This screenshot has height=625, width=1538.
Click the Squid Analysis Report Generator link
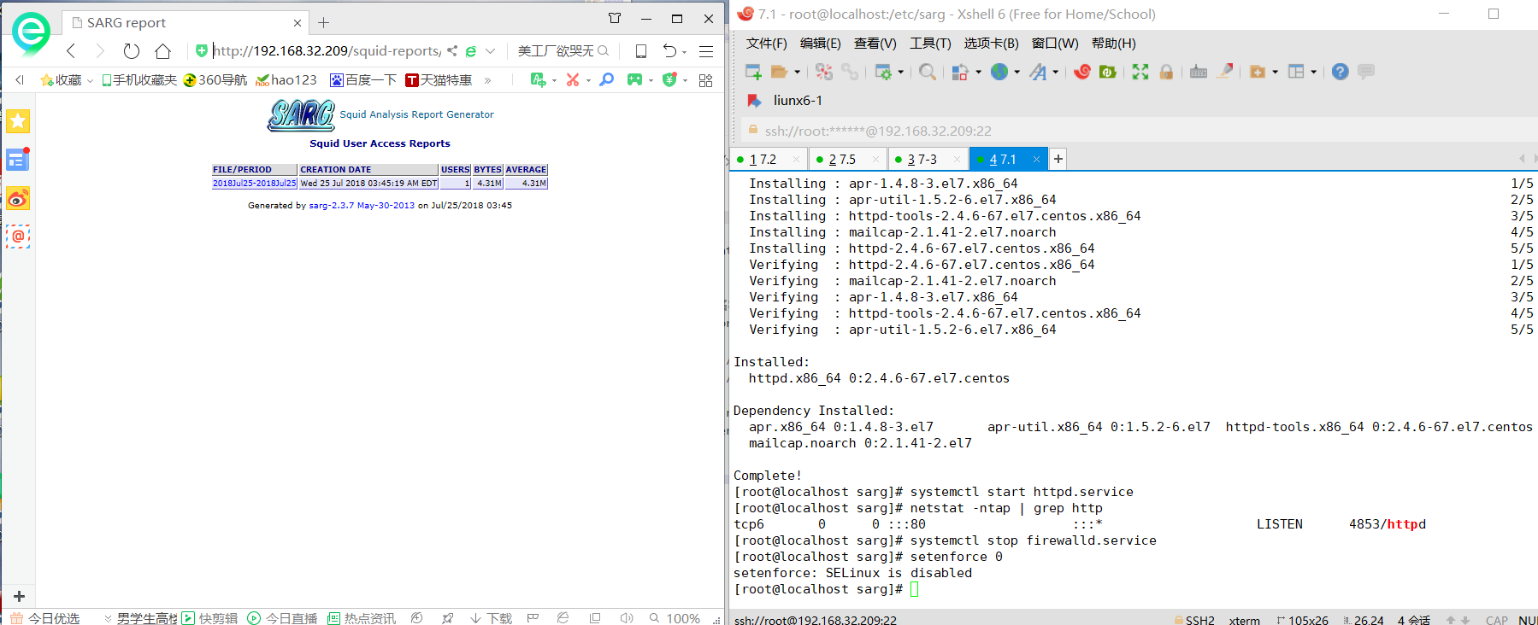416,114
